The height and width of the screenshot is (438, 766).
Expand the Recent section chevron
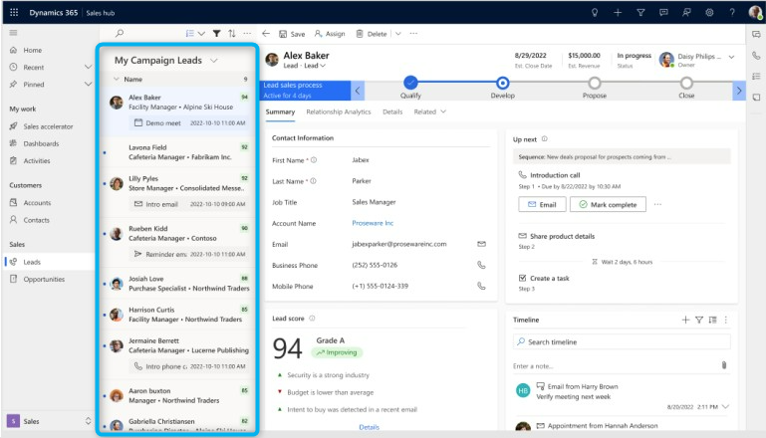point(88,67)
